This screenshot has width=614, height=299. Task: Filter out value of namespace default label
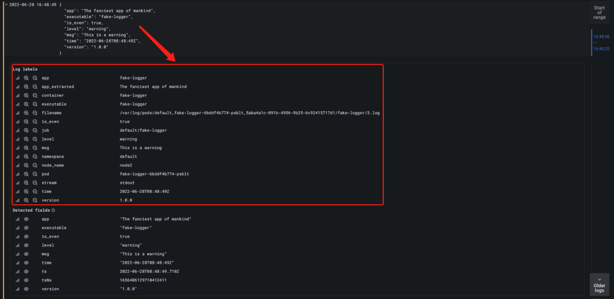[35, 157]
